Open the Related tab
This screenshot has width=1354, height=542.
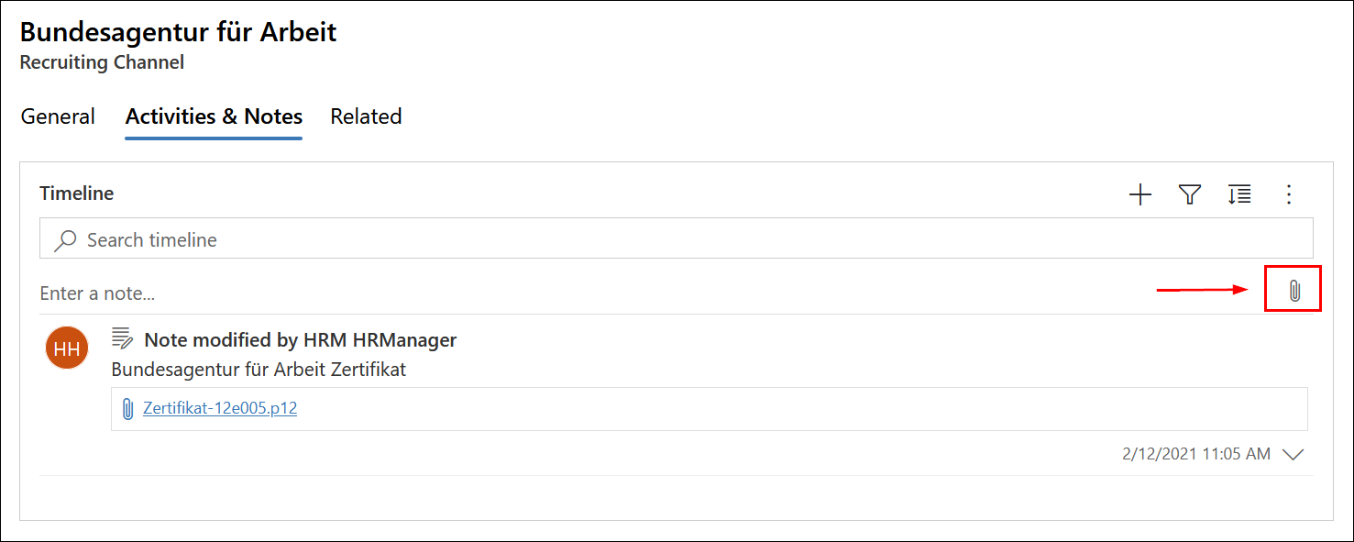click(x=366, y=116)
